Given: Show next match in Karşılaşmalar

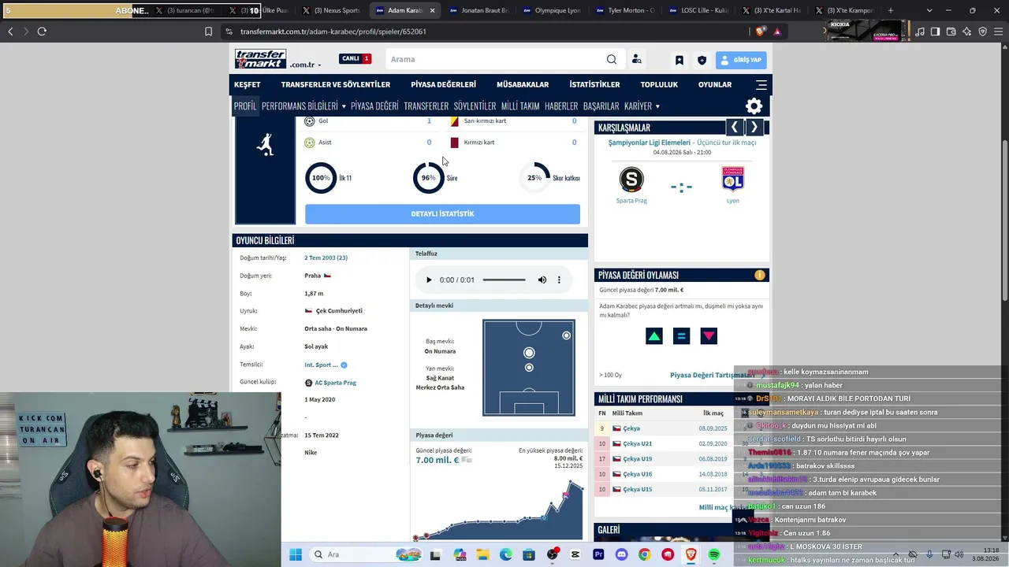Looking at the screenshot, I should 754,127.
